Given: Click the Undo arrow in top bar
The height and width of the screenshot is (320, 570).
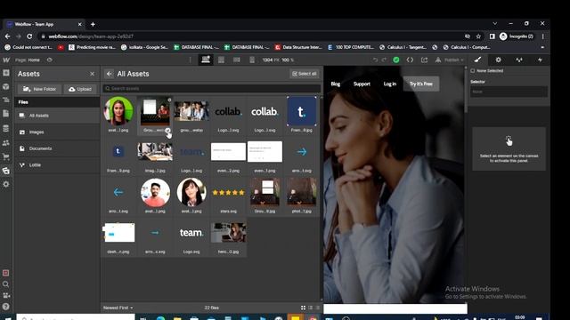Looking at the screenshot, I should (x=375, y=60).
